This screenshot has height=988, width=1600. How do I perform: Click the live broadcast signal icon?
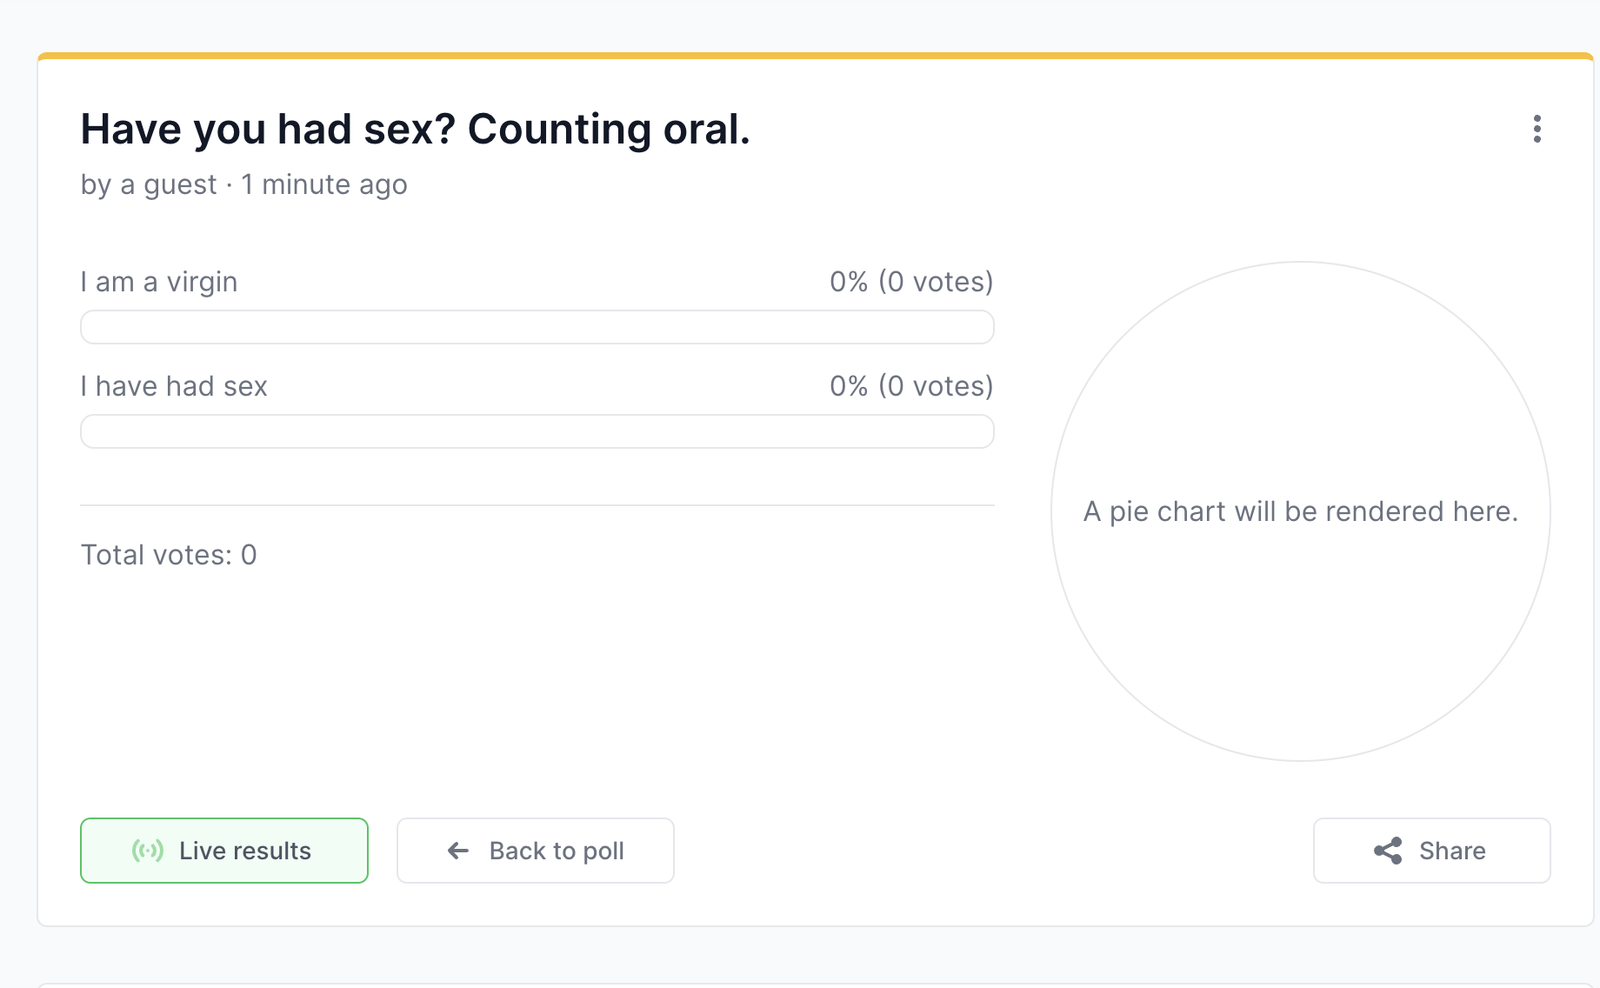(x=148, y=851)
